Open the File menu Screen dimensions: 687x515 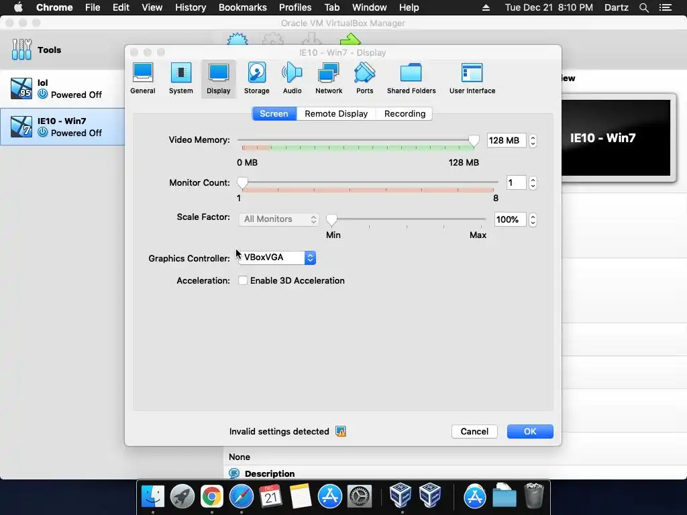click(93, 7)
